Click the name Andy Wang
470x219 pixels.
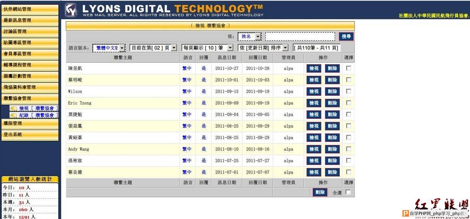(x=79, y=149)
